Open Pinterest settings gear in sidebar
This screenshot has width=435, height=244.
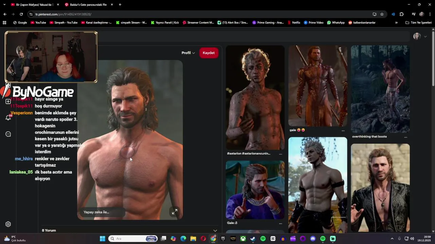click(x=8, y=224)
